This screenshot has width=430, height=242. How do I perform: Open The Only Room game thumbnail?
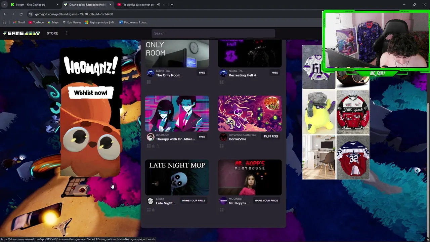click(x=177, y=53)
